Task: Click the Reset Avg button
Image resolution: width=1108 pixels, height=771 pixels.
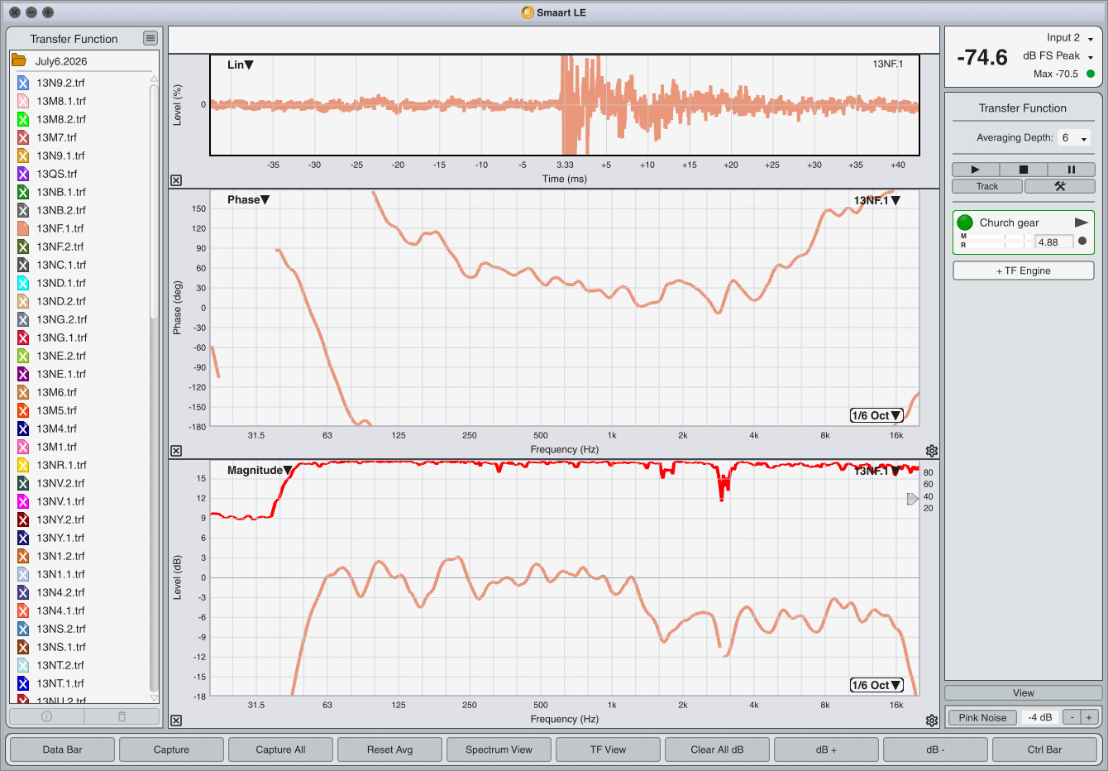Action: (x=389, y=749)
